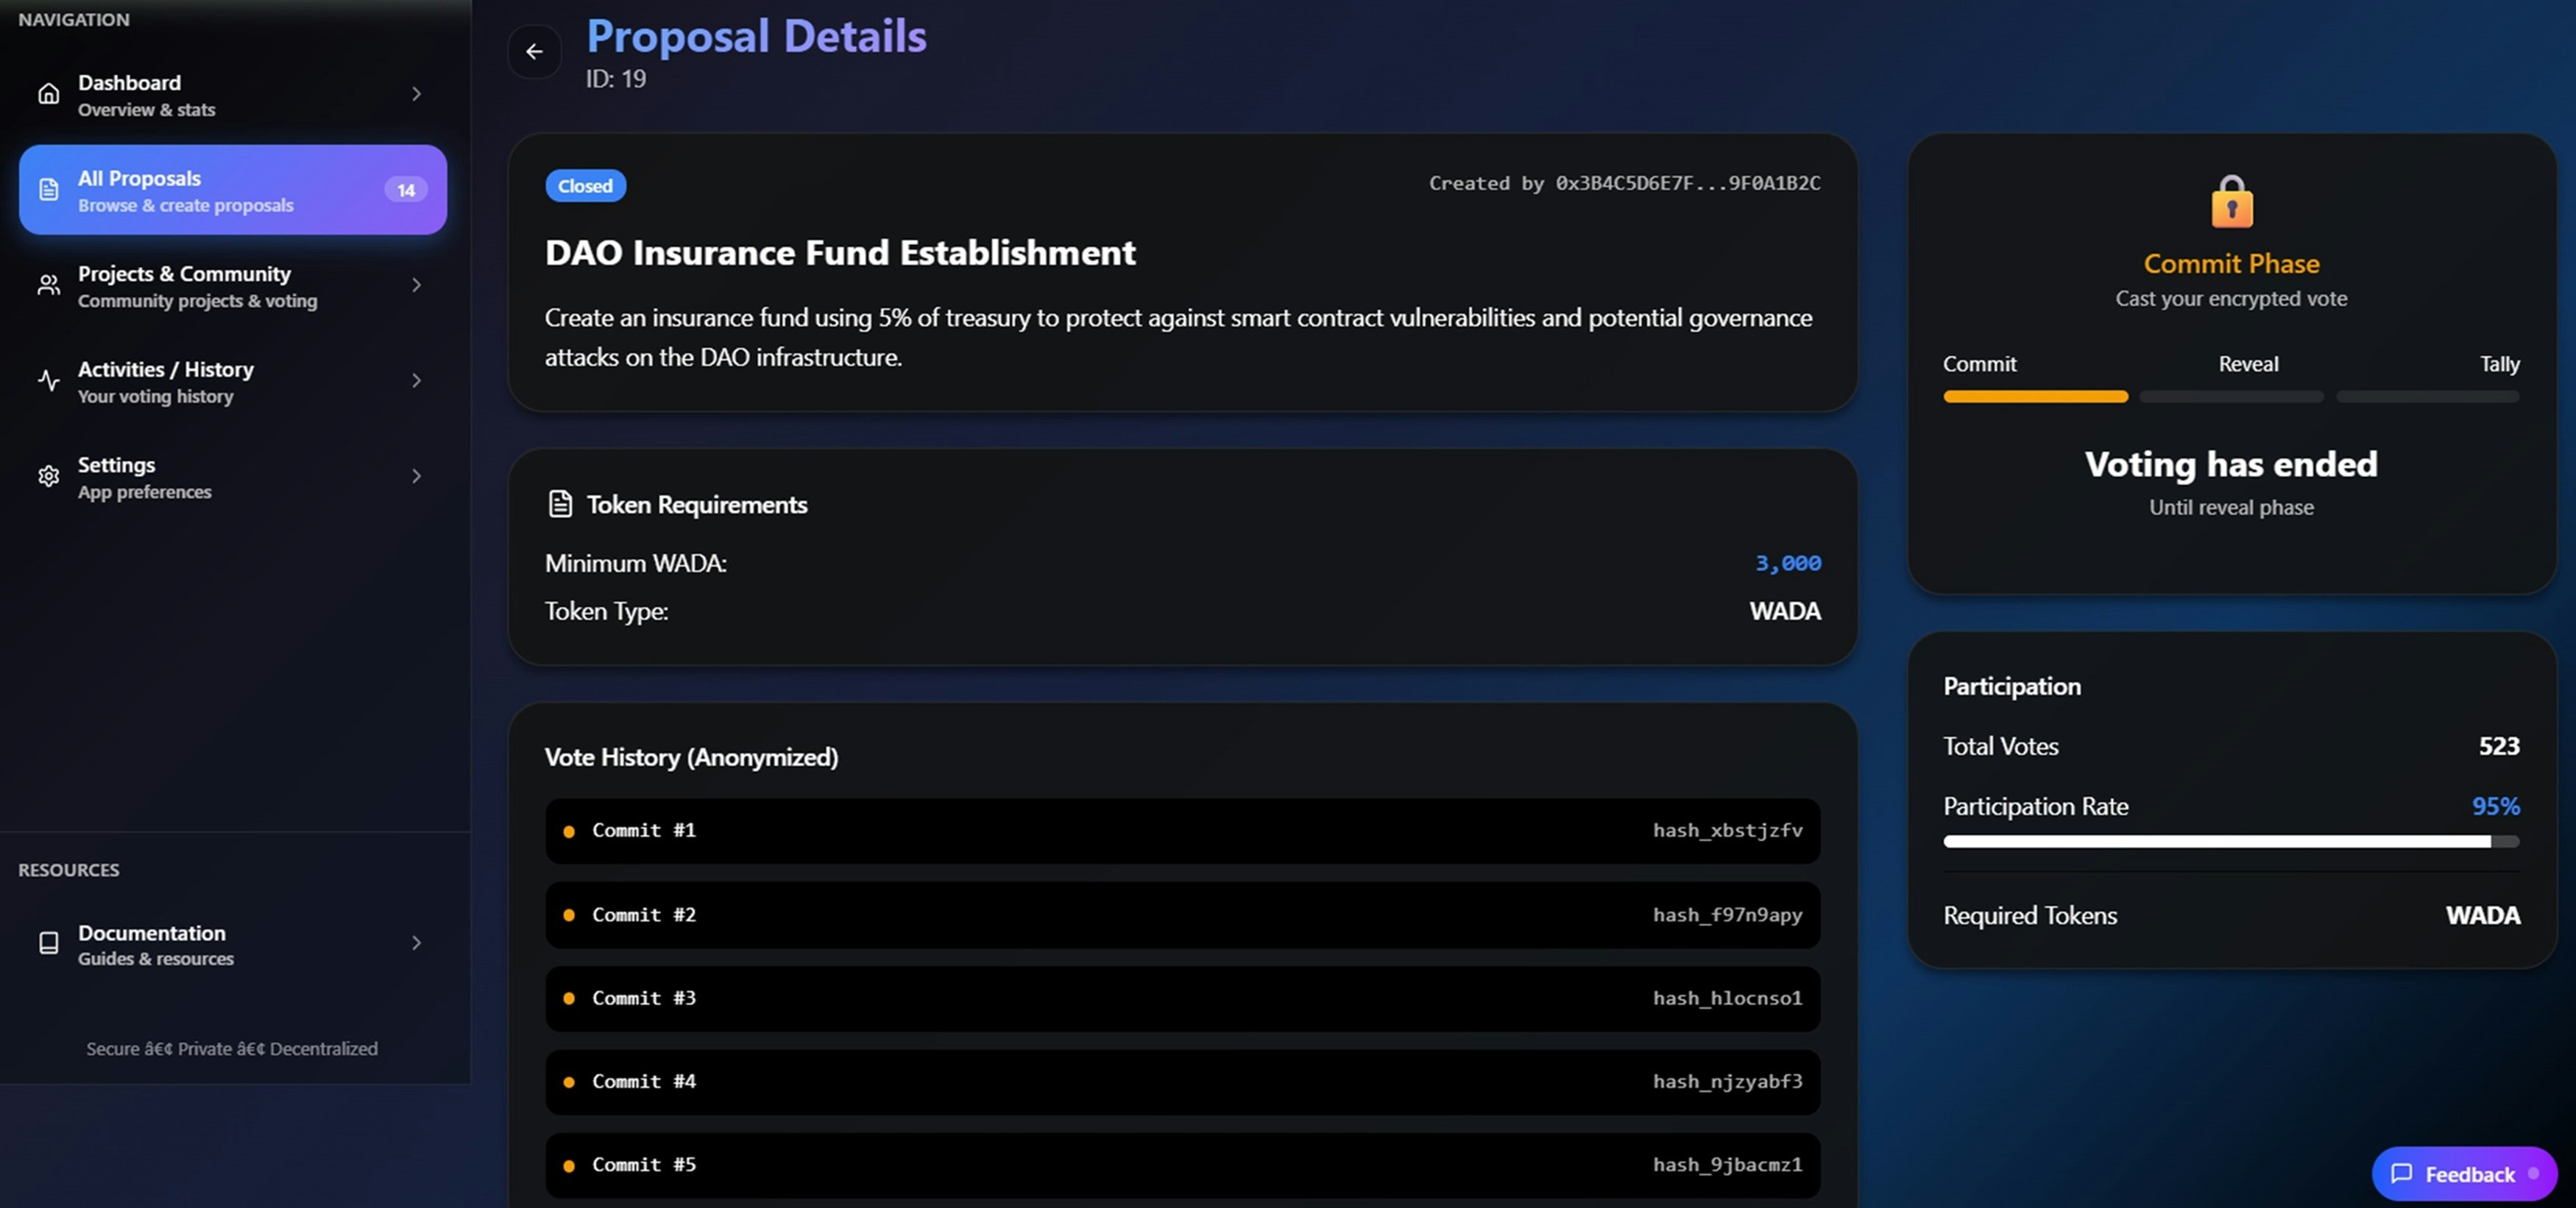2576x1208 pixels.
Task: Click the Projects & Community people icon
Action: (48, 285)
